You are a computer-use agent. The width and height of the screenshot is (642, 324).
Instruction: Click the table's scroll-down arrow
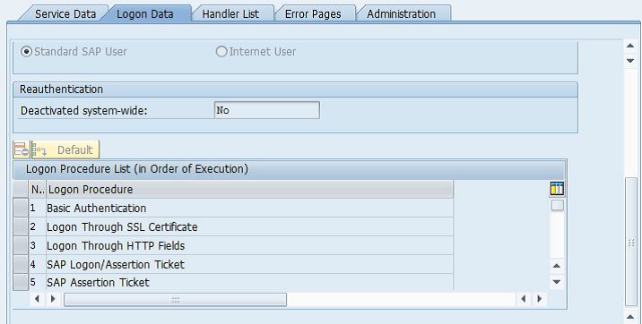tap(557, 282)
